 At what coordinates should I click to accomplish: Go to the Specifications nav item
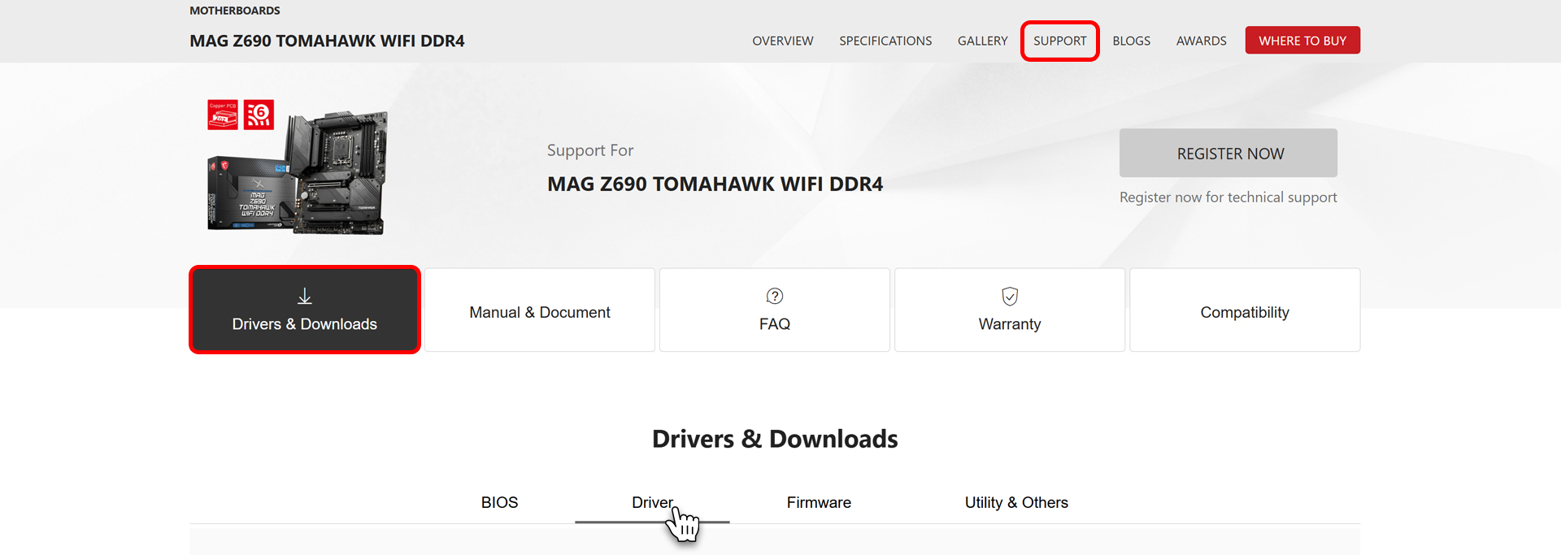(885, 41)
